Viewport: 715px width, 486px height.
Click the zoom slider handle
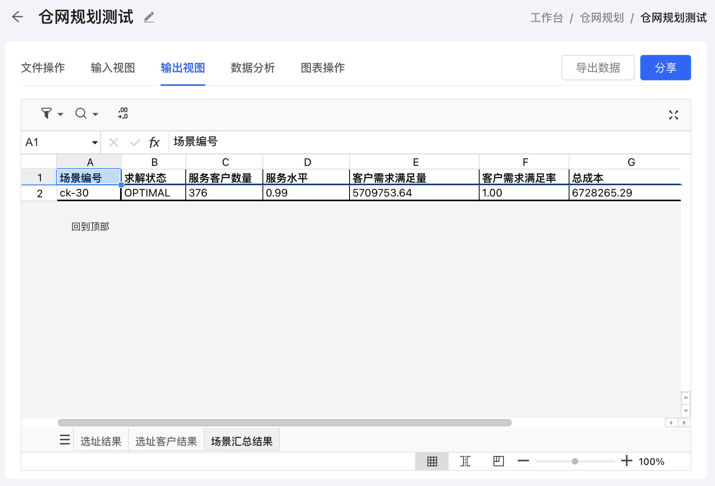[575, 461]
